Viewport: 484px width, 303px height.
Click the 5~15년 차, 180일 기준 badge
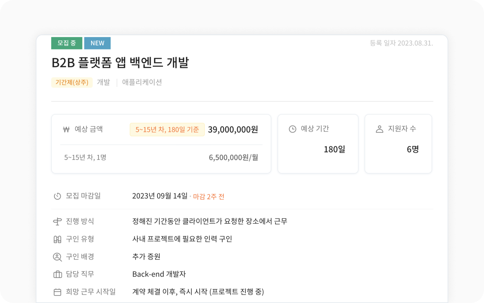[x=167, y=130]
